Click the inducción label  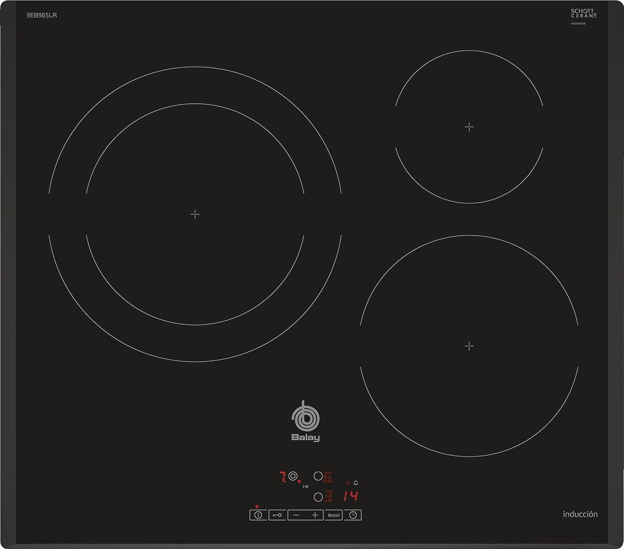coord(580,514)
